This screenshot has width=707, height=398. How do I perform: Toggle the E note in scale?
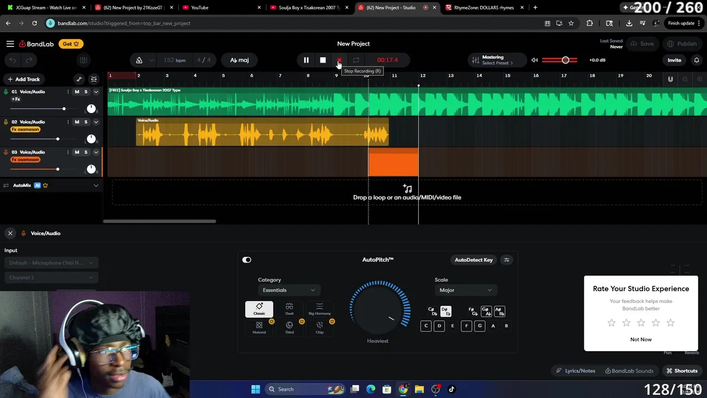[x=452, y=326]
